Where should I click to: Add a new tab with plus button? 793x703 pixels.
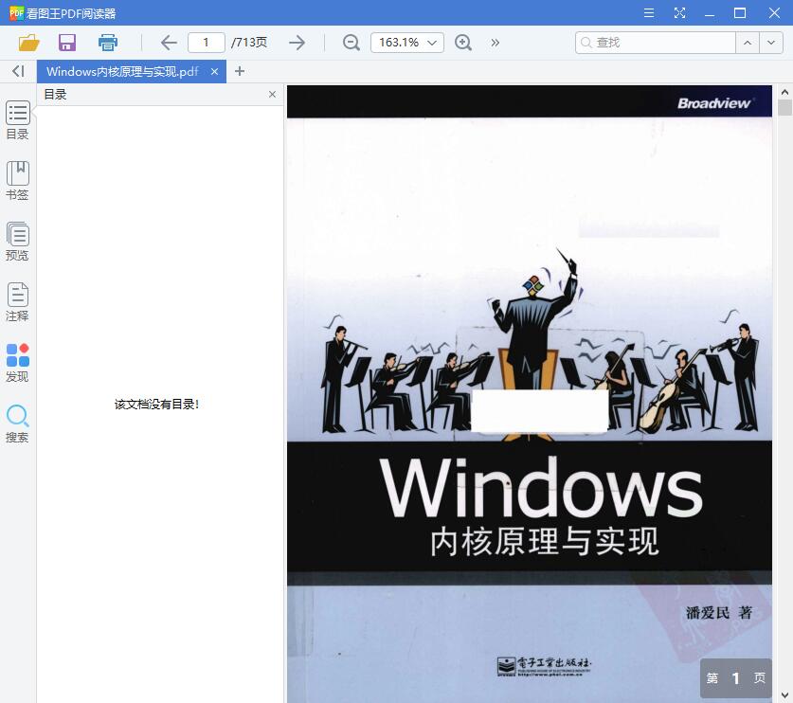point(240,71)
